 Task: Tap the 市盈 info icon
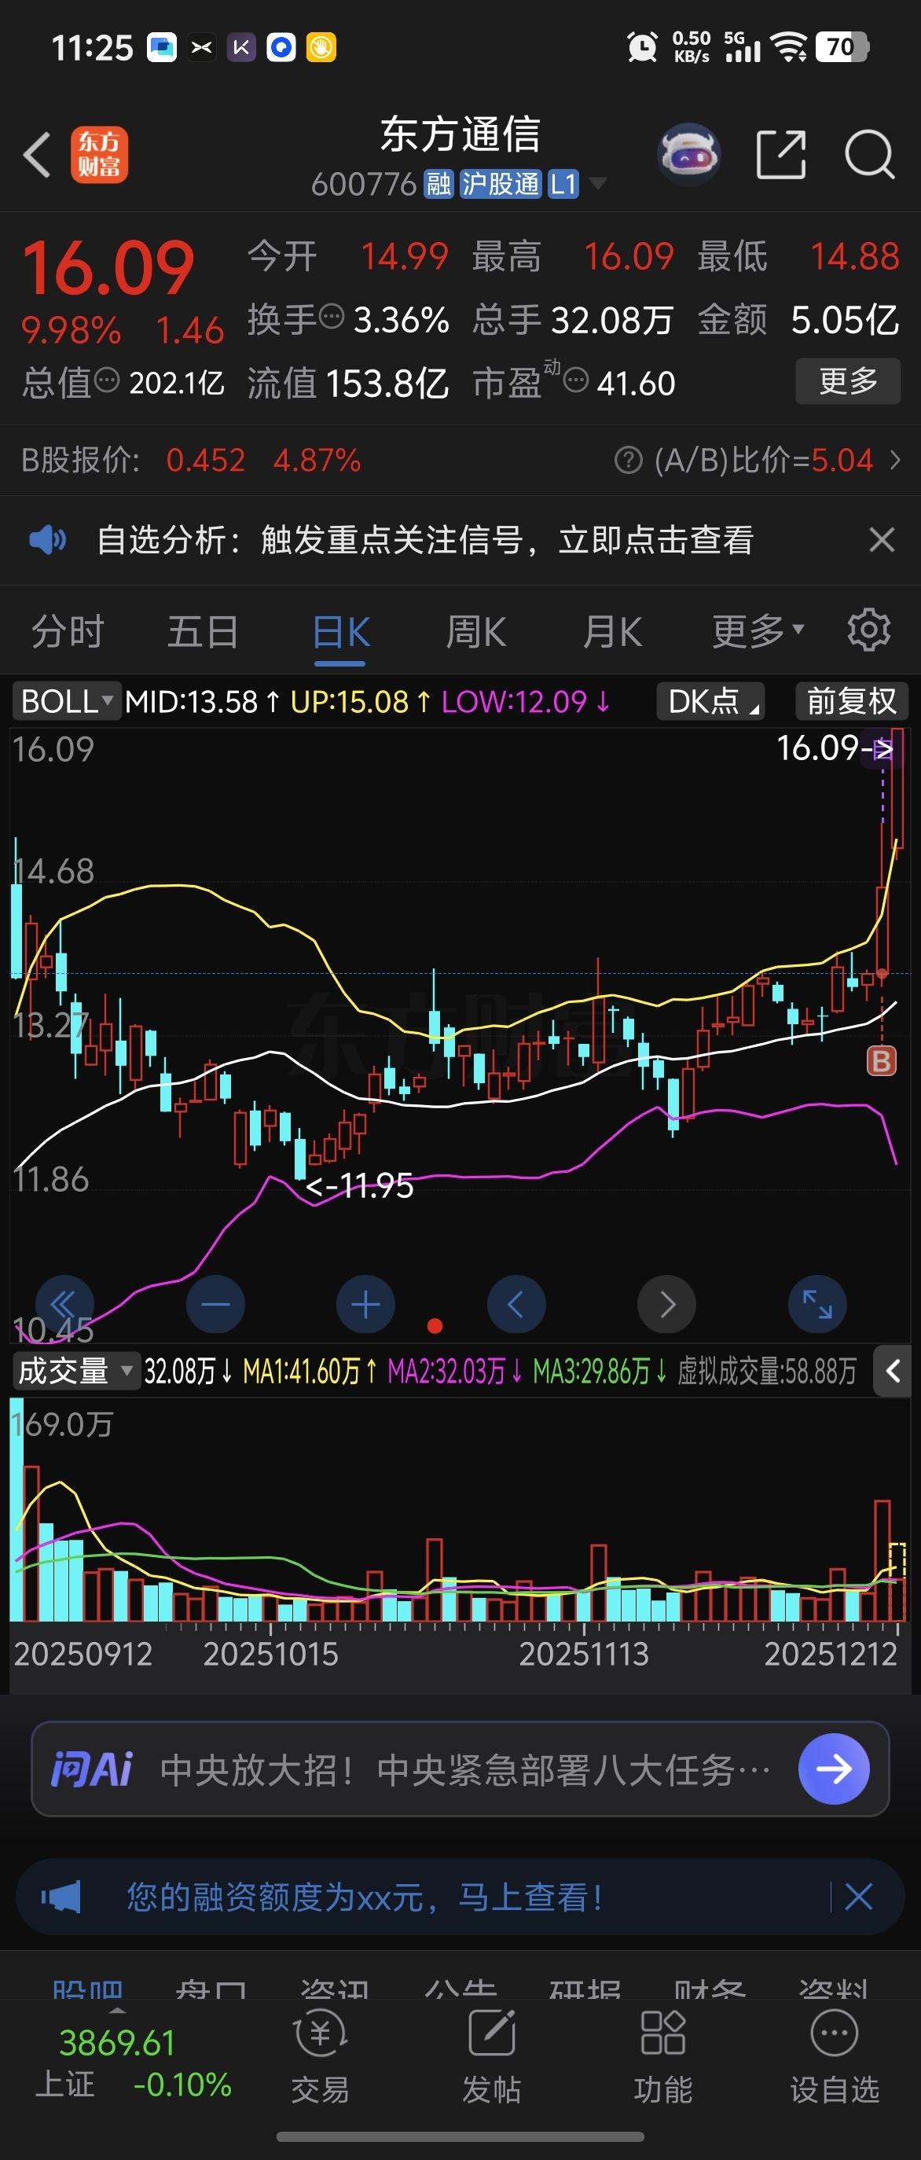point(576,380)
